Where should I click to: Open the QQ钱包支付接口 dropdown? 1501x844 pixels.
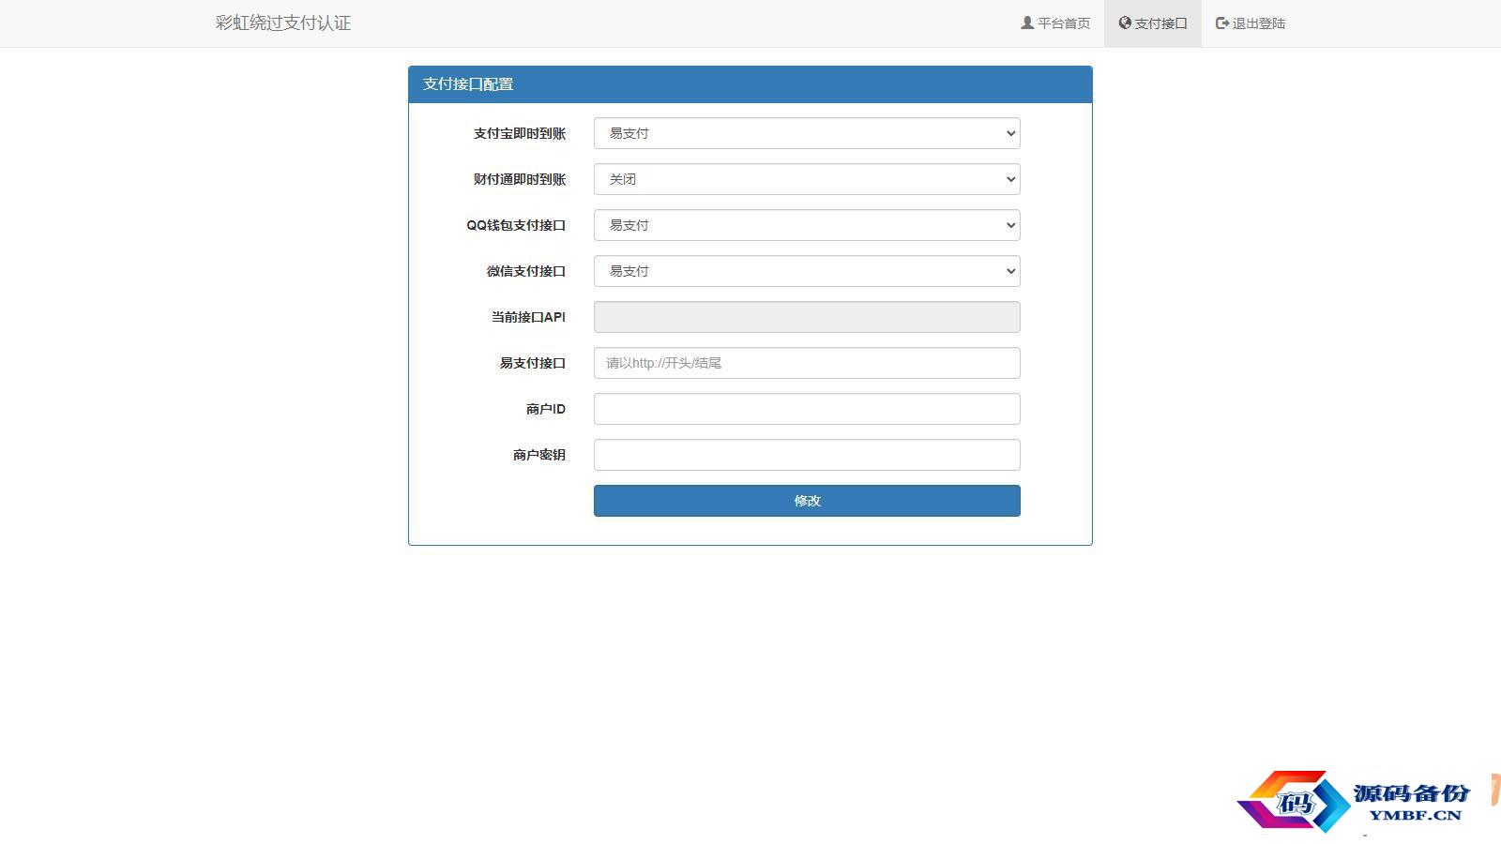(x=807, y=225)
